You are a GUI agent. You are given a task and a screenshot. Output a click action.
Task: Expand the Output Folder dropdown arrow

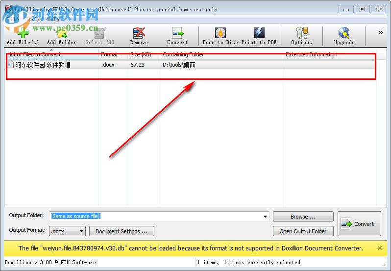tap(266, 217)
